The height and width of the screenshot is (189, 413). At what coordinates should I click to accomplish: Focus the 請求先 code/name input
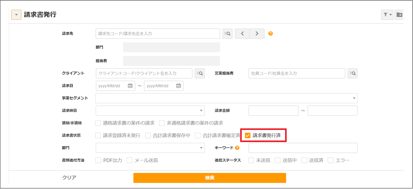point(158,34)
